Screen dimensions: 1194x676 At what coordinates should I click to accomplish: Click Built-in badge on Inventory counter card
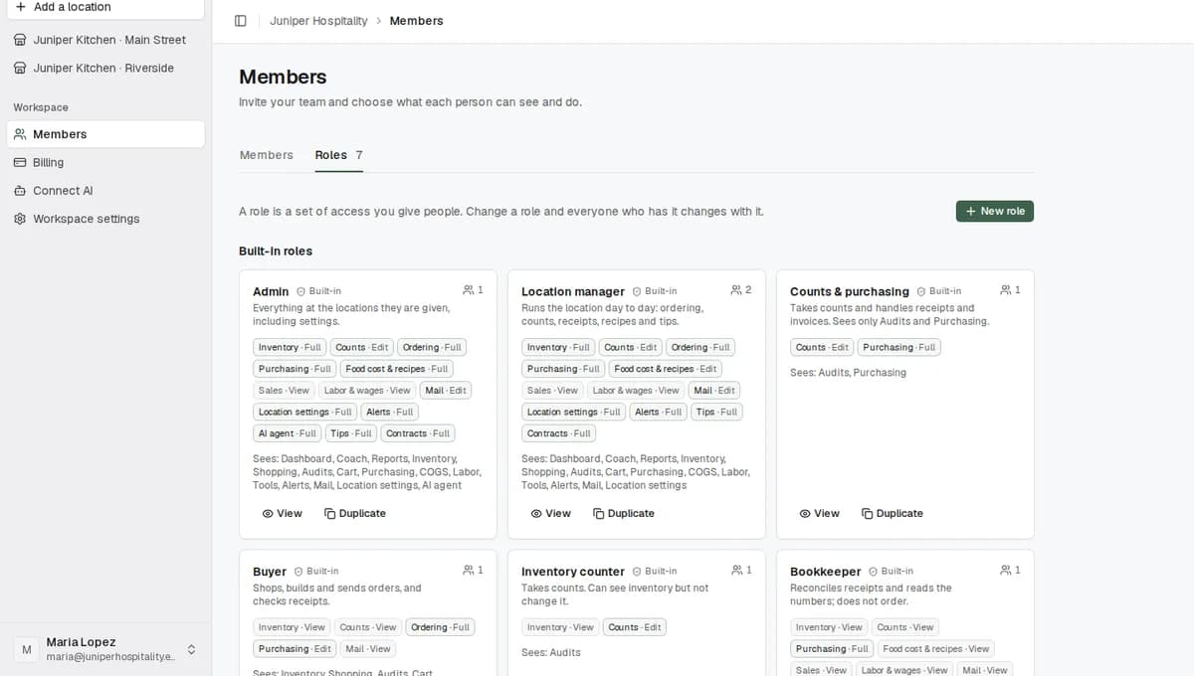click(655, 572)
